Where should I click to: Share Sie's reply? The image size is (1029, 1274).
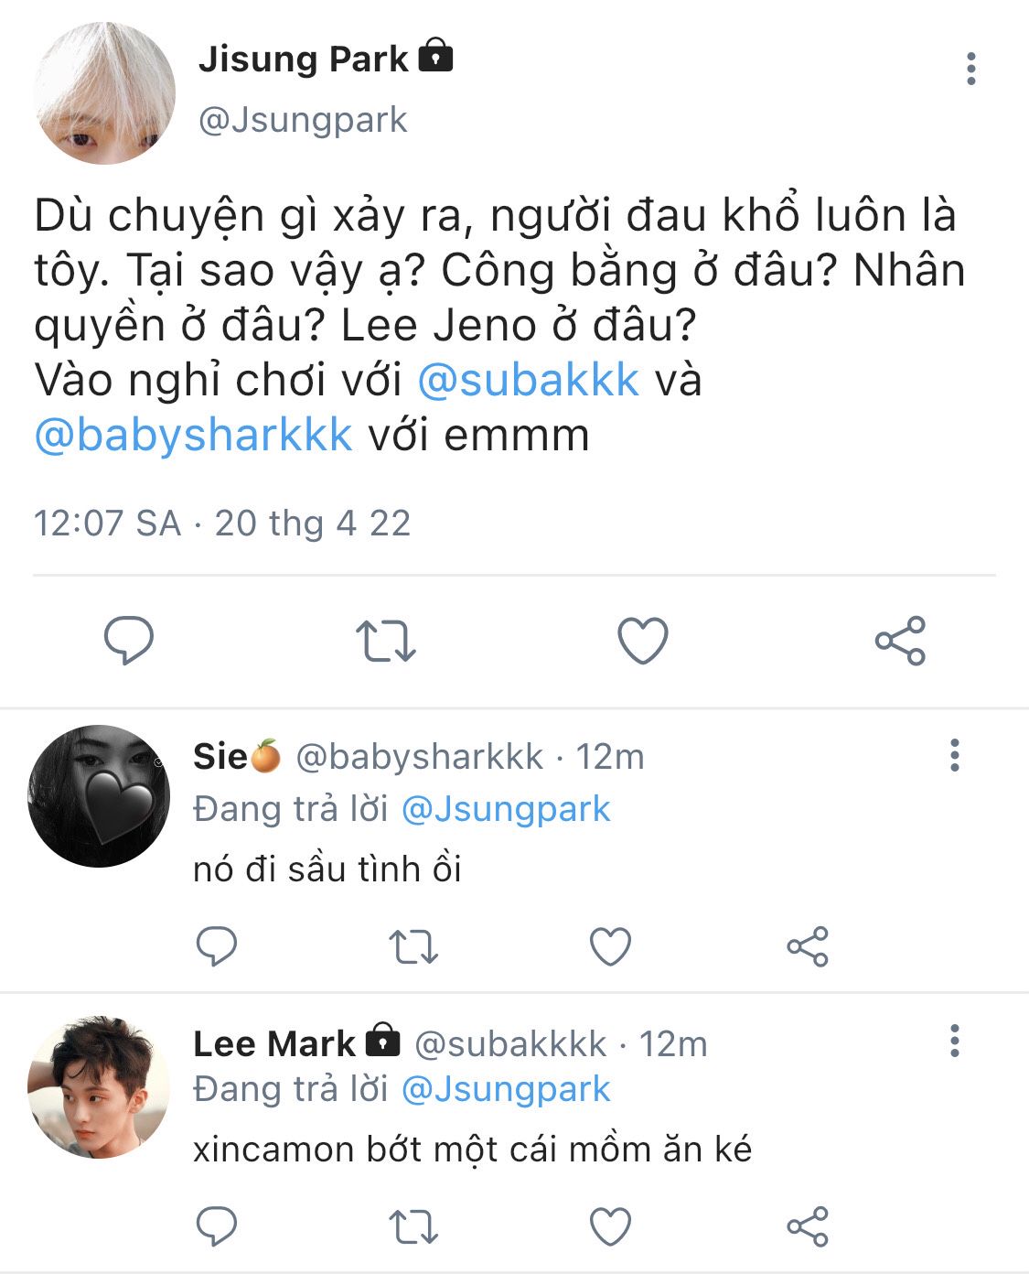click(x=808, y=946)
